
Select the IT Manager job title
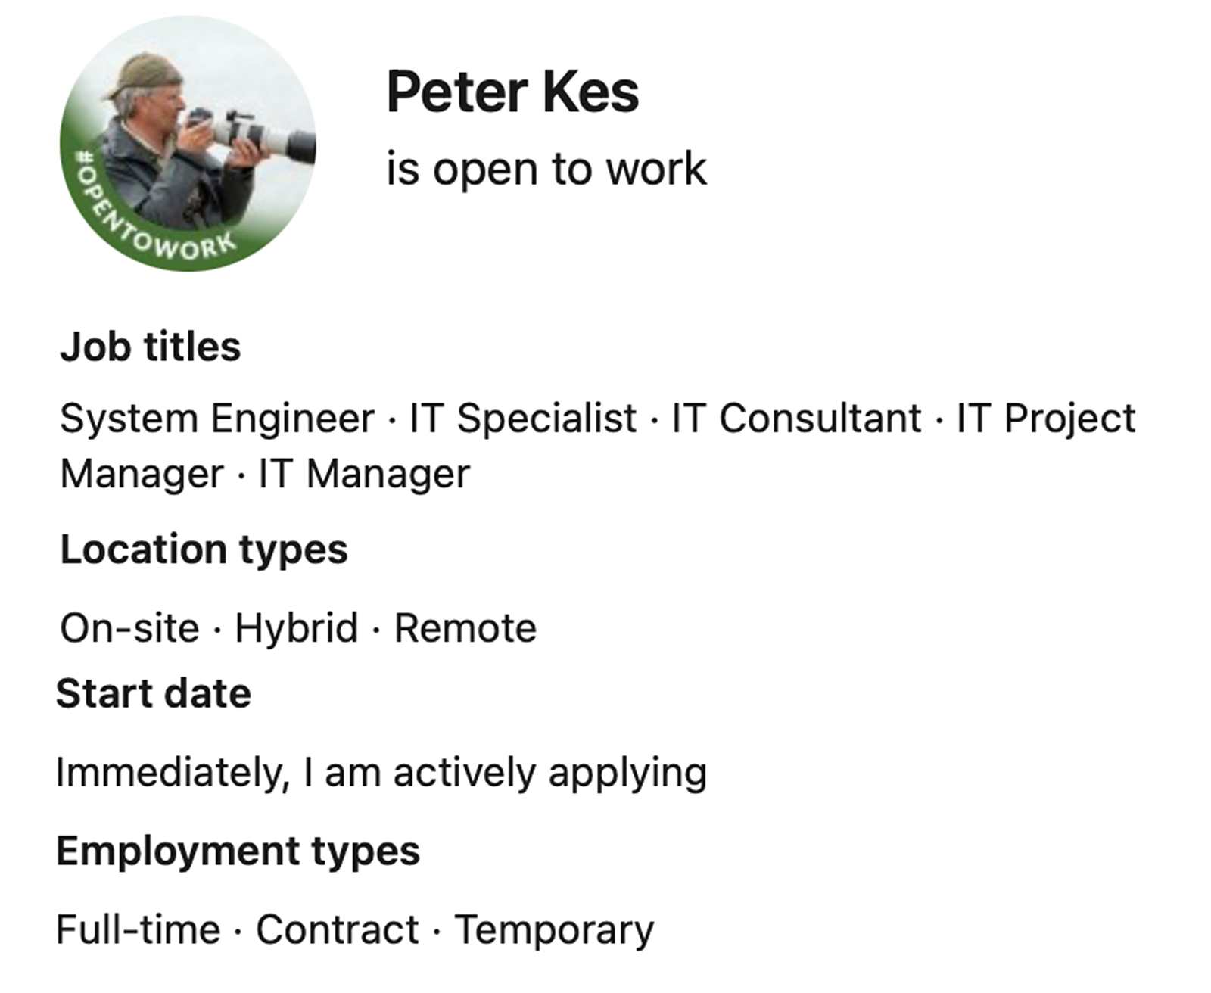pyautogui.click(x=364, y=475)
